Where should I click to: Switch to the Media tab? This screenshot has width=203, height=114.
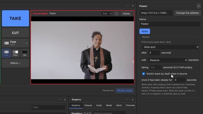pyautogui.click(x=109, y=105)
